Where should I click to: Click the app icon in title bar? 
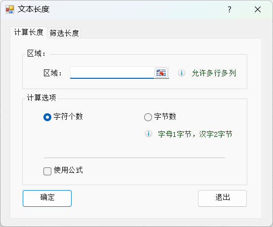(x=10, y=9)
